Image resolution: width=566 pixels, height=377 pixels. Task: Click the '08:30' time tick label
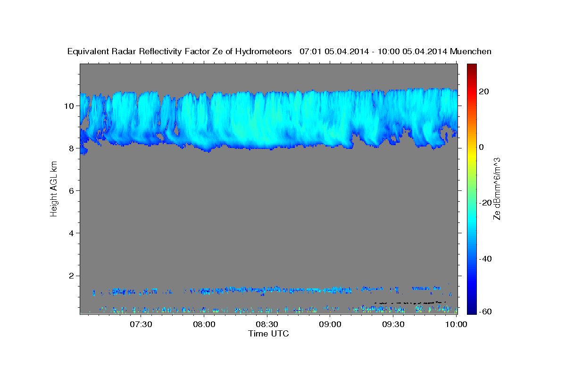[267, 324]
